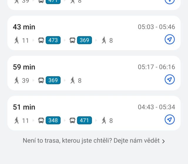Open "Není to trasa, kterou jste chtěli?" link

point(91,141)
